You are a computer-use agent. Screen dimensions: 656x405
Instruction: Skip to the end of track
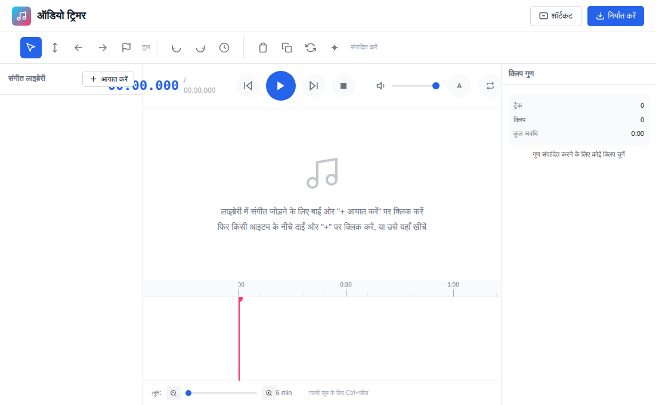313,86
